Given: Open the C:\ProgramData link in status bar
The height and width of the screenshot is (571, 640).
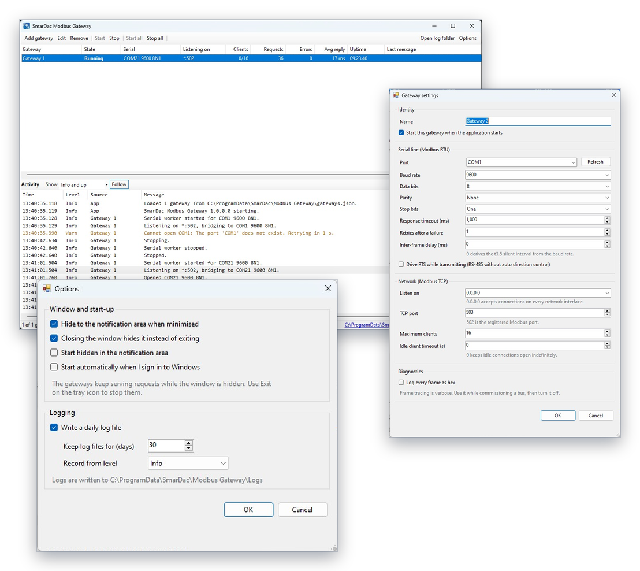Looking at the screenshot, I should click(x=367, y=325).
